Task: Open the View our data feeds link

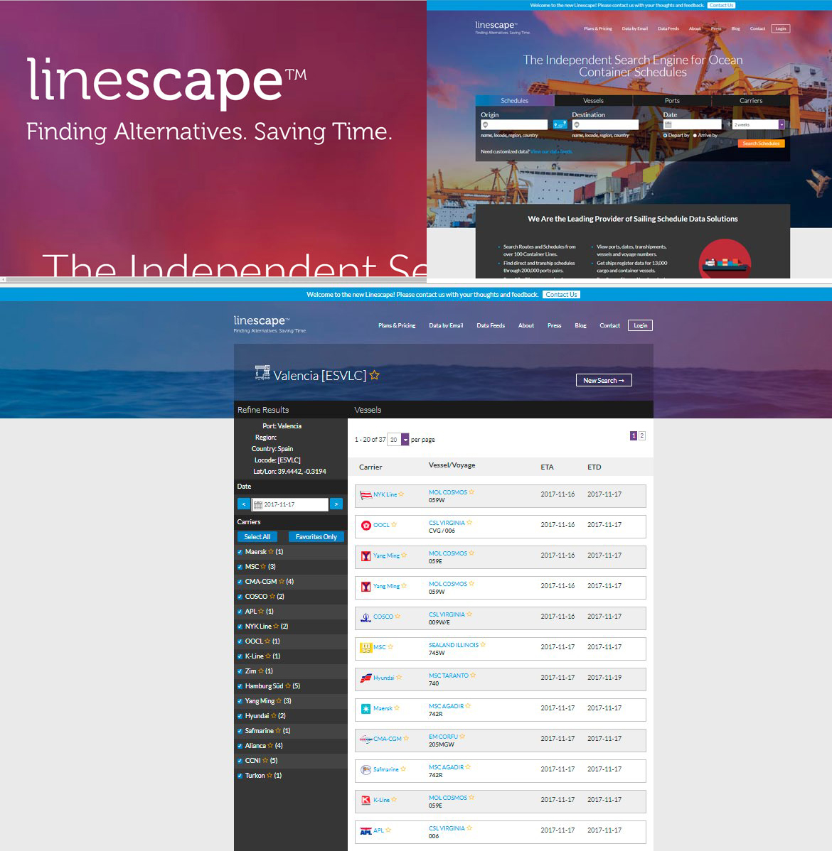Action: tap(551, 151)
